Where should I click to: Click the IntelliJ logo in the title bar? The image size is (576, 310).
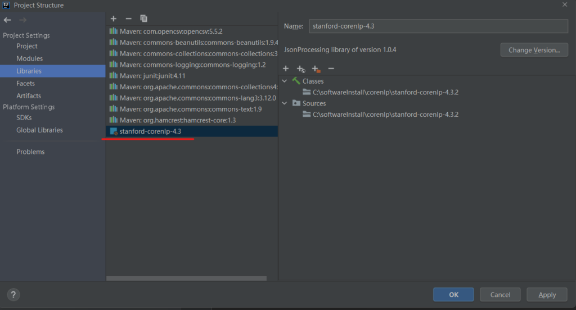click(6, 5)
